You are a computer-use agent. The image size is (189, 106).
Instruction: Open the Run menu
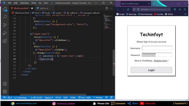click(46, 3)
